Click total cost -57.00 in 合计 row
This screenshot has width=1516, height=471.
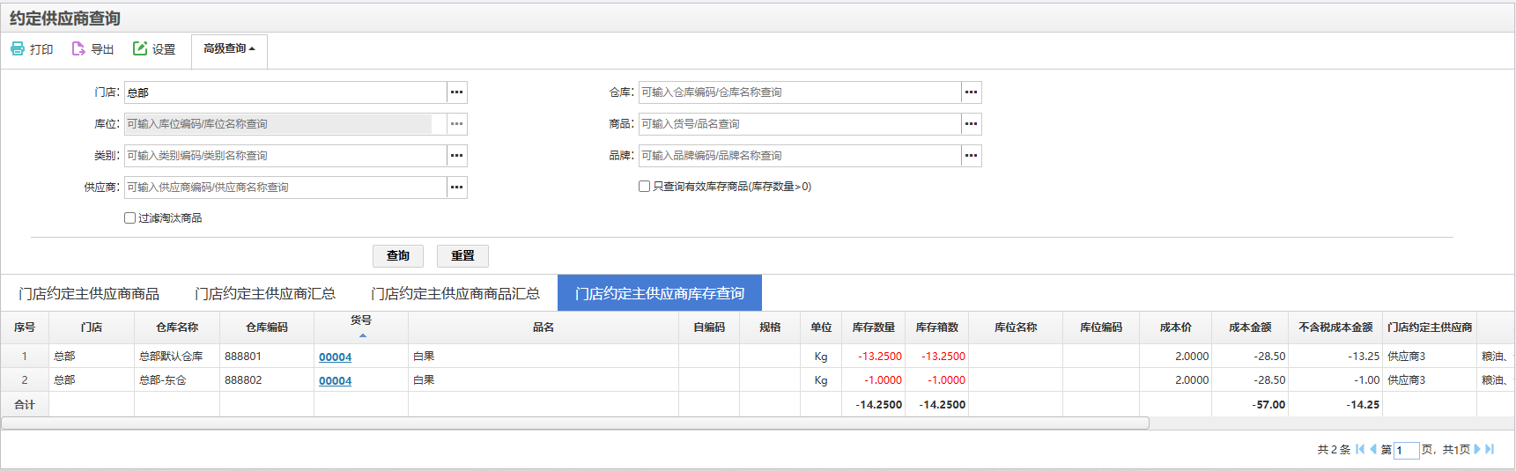pyautogui.click(x=1250, y=405)
